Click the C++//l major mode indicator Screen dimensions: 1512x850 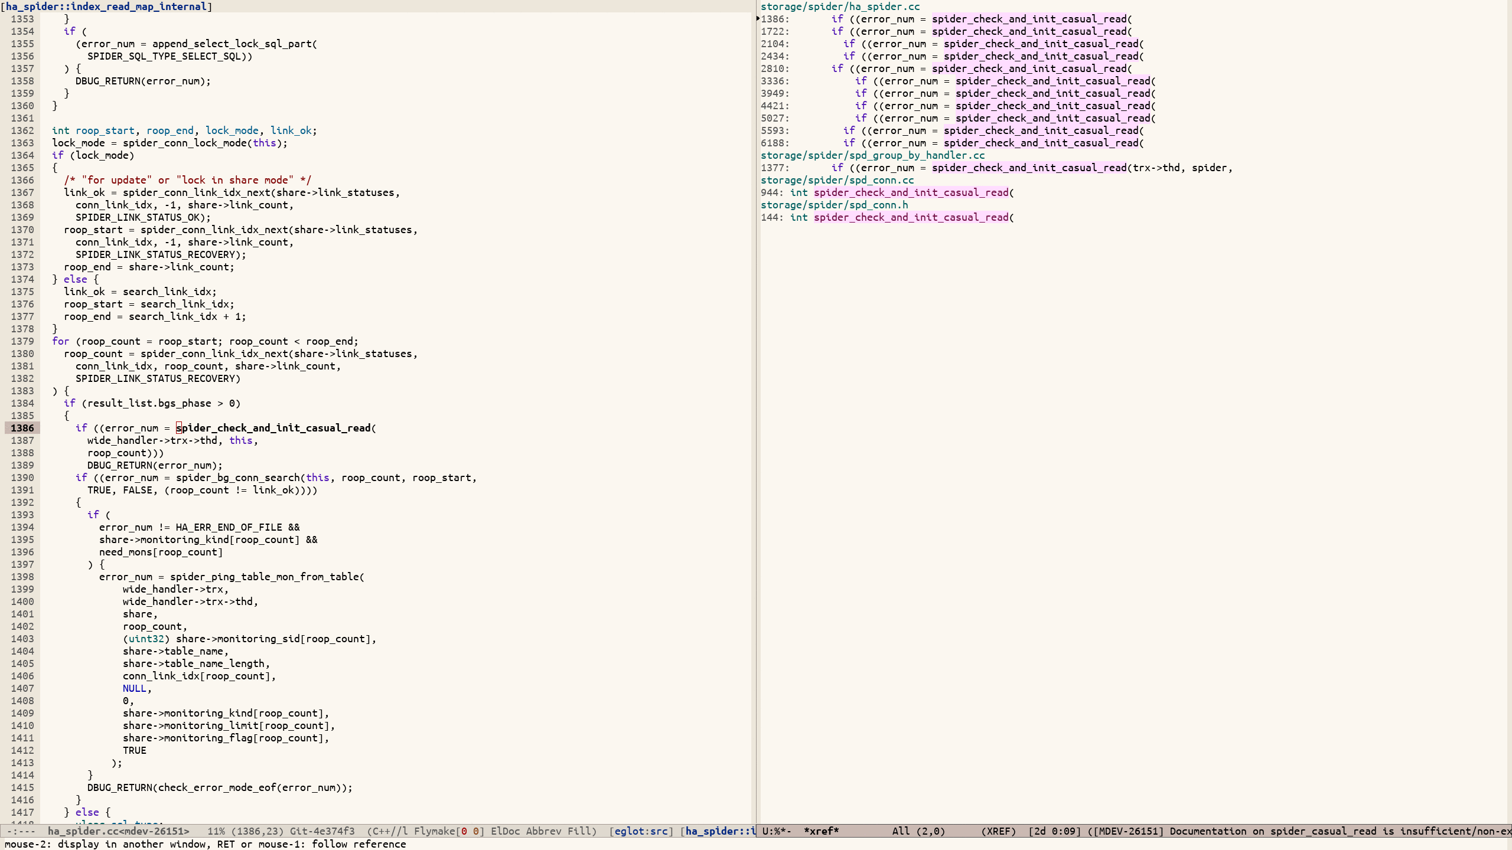click(390, 831)
